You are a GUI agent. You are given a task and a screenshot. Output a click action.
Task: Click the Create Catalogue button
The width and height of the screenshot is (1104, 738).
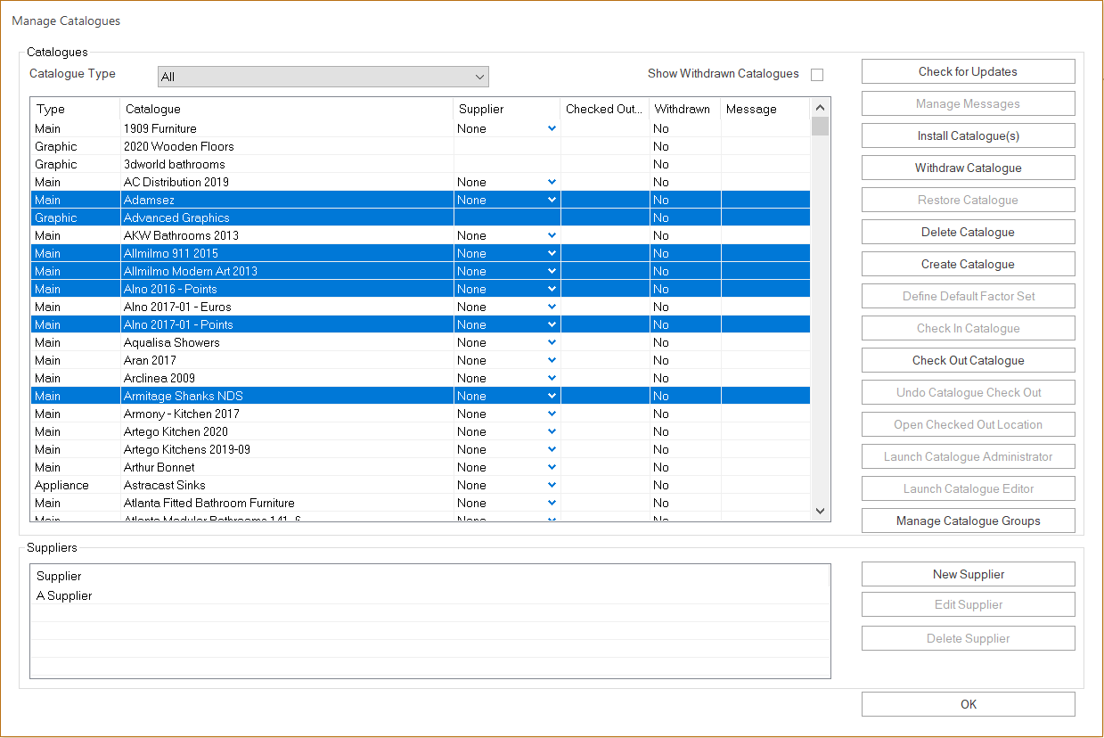tap(968, 264)
